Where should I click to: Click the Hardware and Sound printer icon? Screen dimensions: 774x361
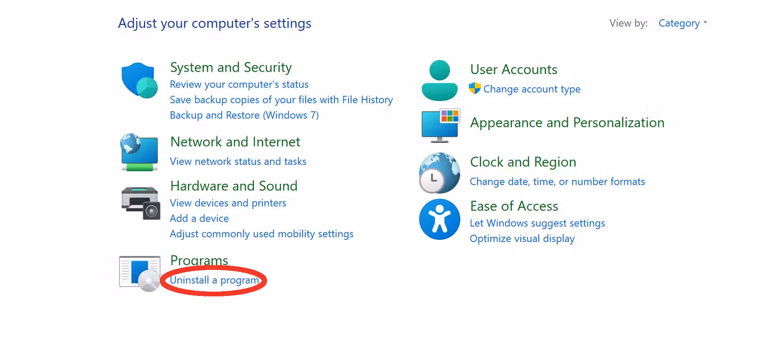pos(140,203)
